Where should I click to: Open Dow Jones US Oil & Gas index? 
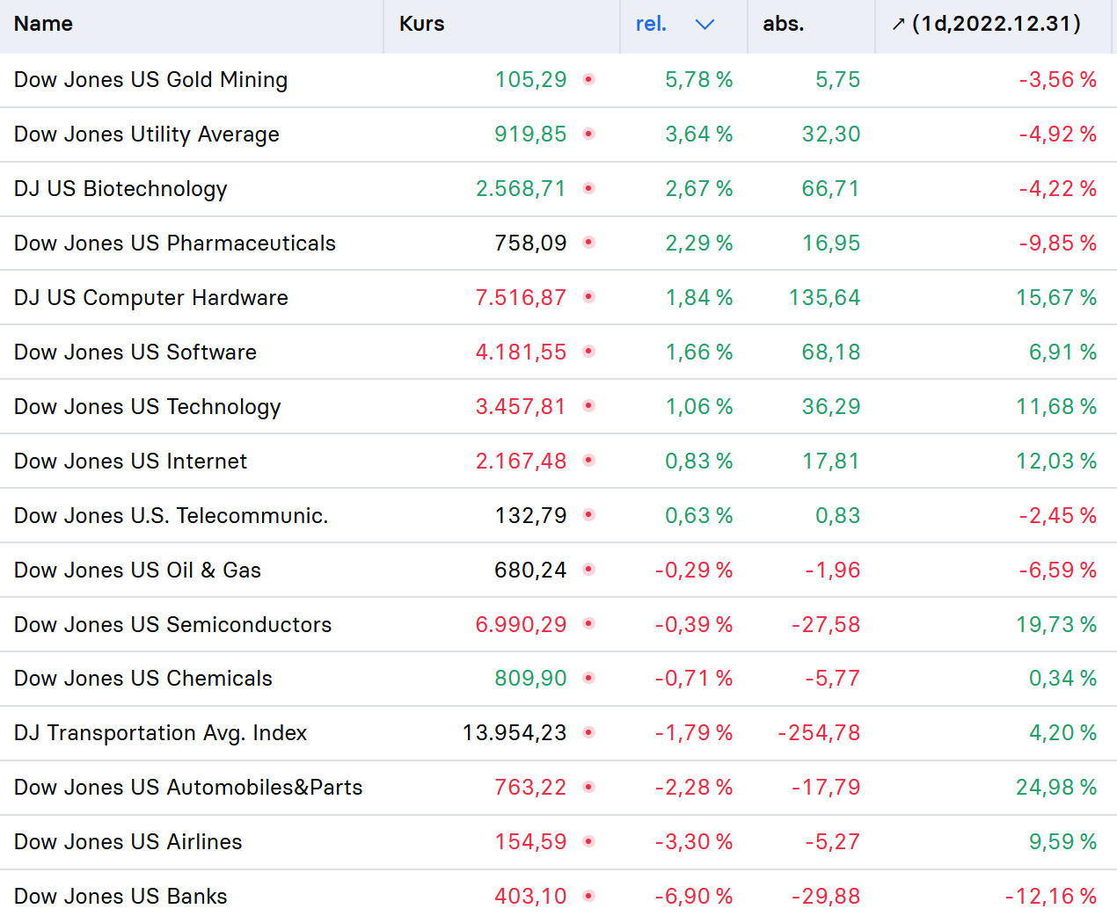pyautogui.click(x=137, y=571)
